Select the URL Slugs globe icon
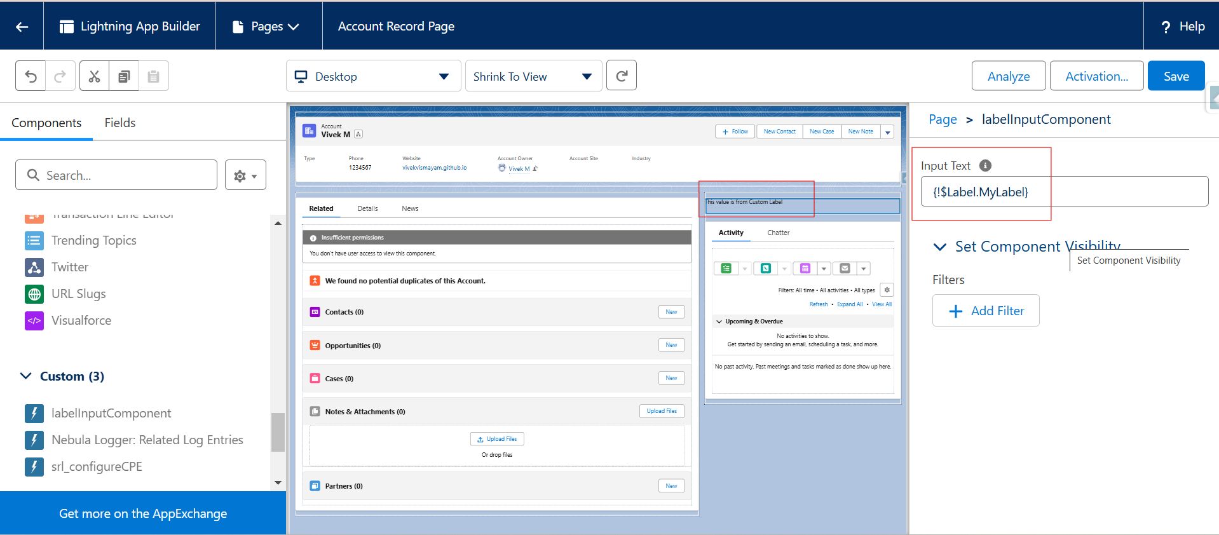1219x535 pixels. 34,294
